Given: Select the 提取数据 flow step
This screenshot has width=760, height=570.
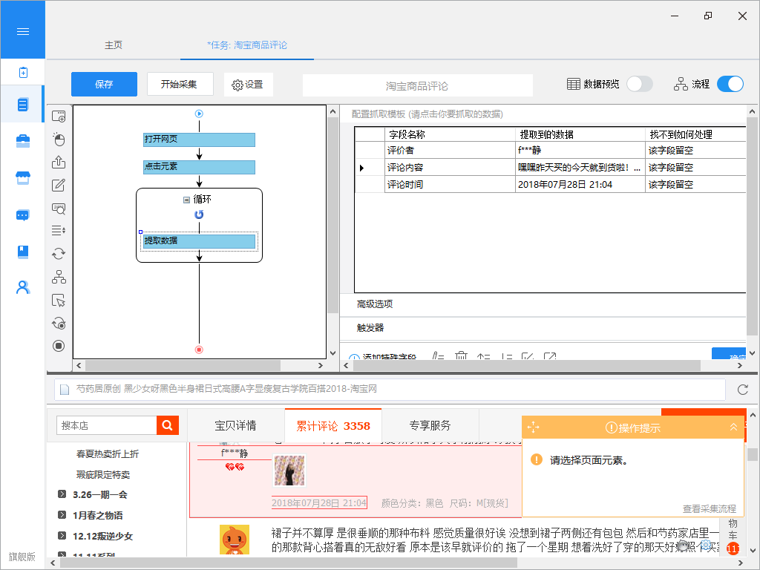Looking at the screenshot, I should (x=199, y=241).
